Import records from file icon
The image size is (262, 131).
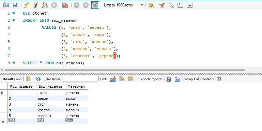(x=177, y=79)
